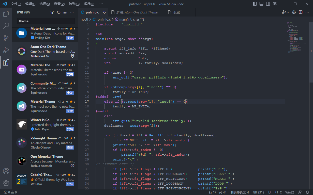The height and width of the screenshot is (195, 313).
Task: Open the 编辑(E) menu
Action: [x=31, y=4]
